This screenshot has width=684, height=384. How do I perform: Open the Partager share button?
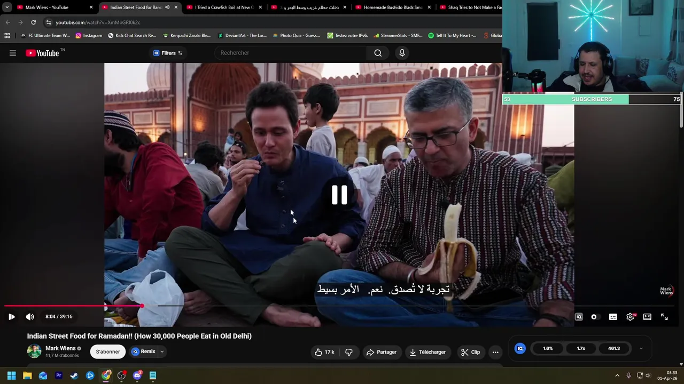[x=381, y=352]
